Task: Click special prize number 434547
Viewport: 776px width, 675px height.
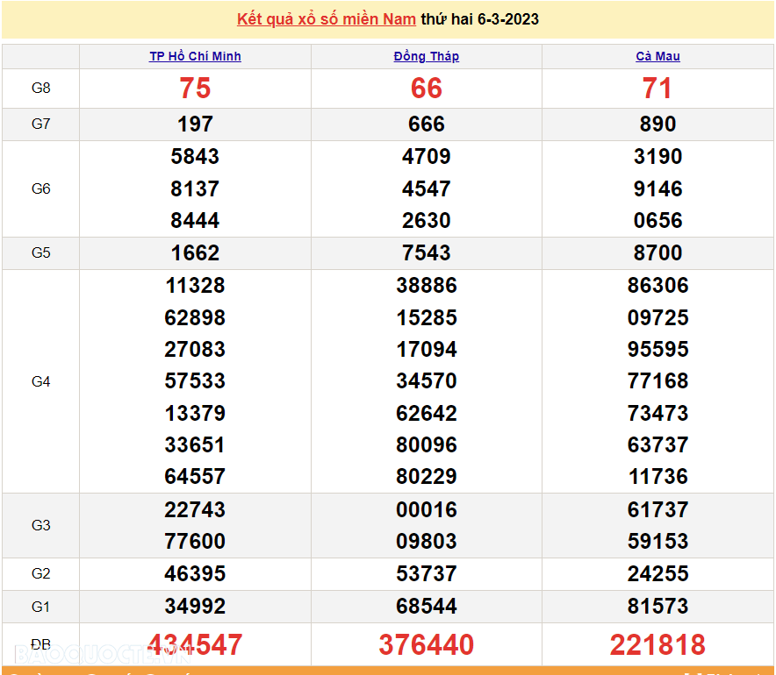Action: click(195, 645)
